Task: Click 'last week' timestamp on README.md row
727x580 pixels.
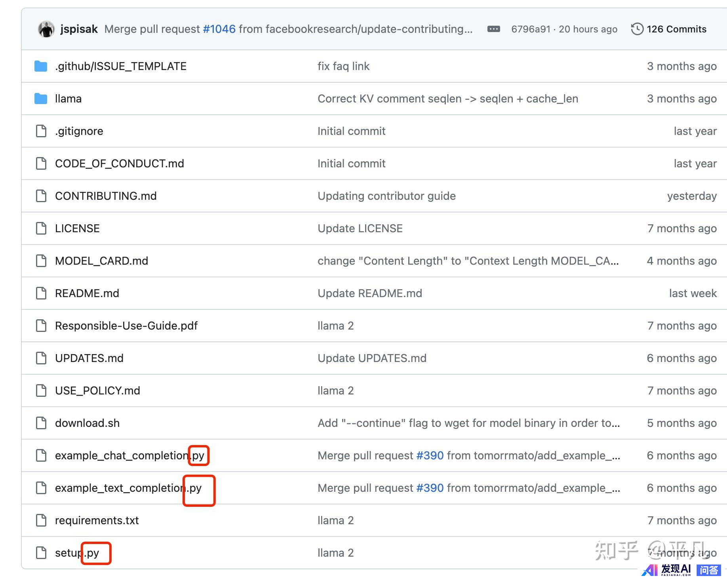Action: pos(693,293)
